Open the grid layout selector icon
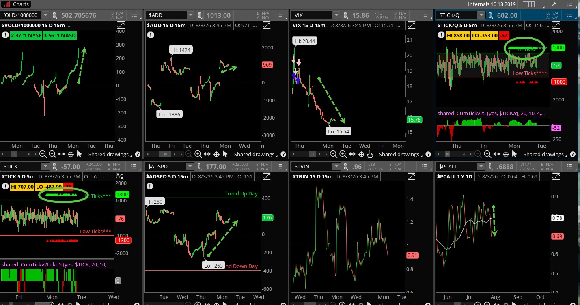This screenshot has width=580, height=305. click(x=528, y=4)
